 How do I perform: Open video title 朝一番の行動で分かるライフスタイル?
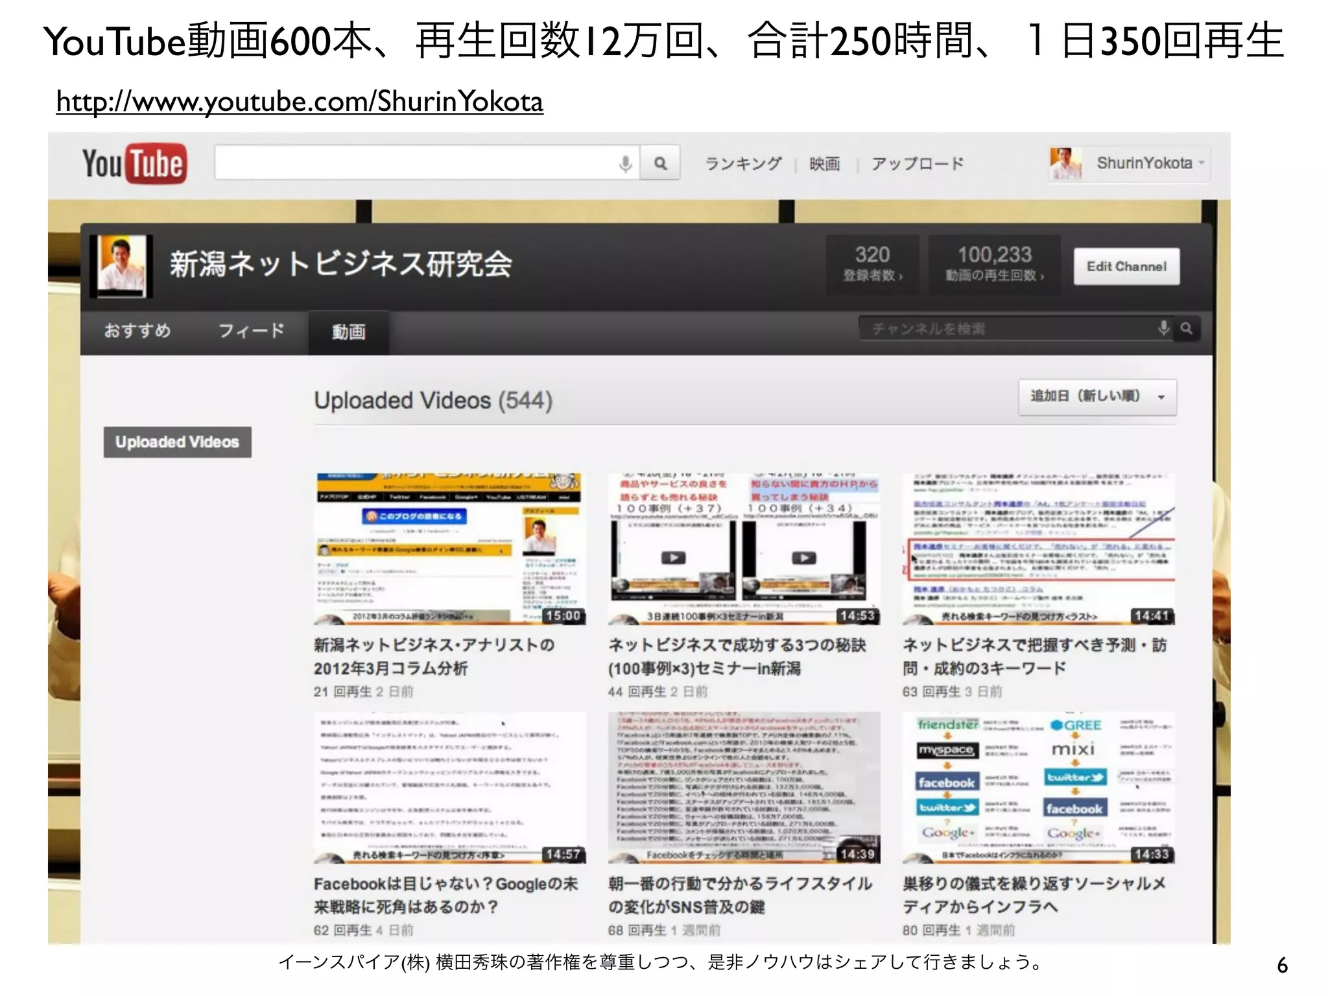click(740, 895)
